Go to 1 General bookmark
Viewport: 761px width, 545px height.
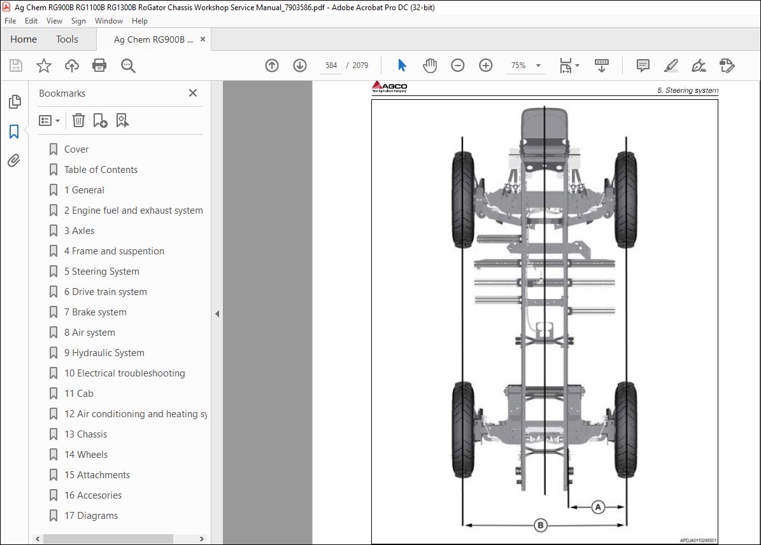point(84,190)
